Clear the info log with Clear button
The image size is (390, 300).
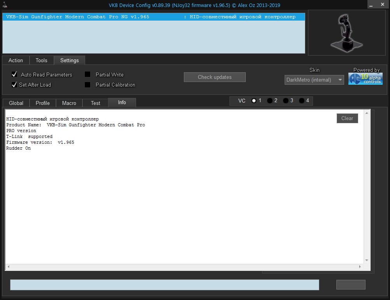[x=347, y=118]
